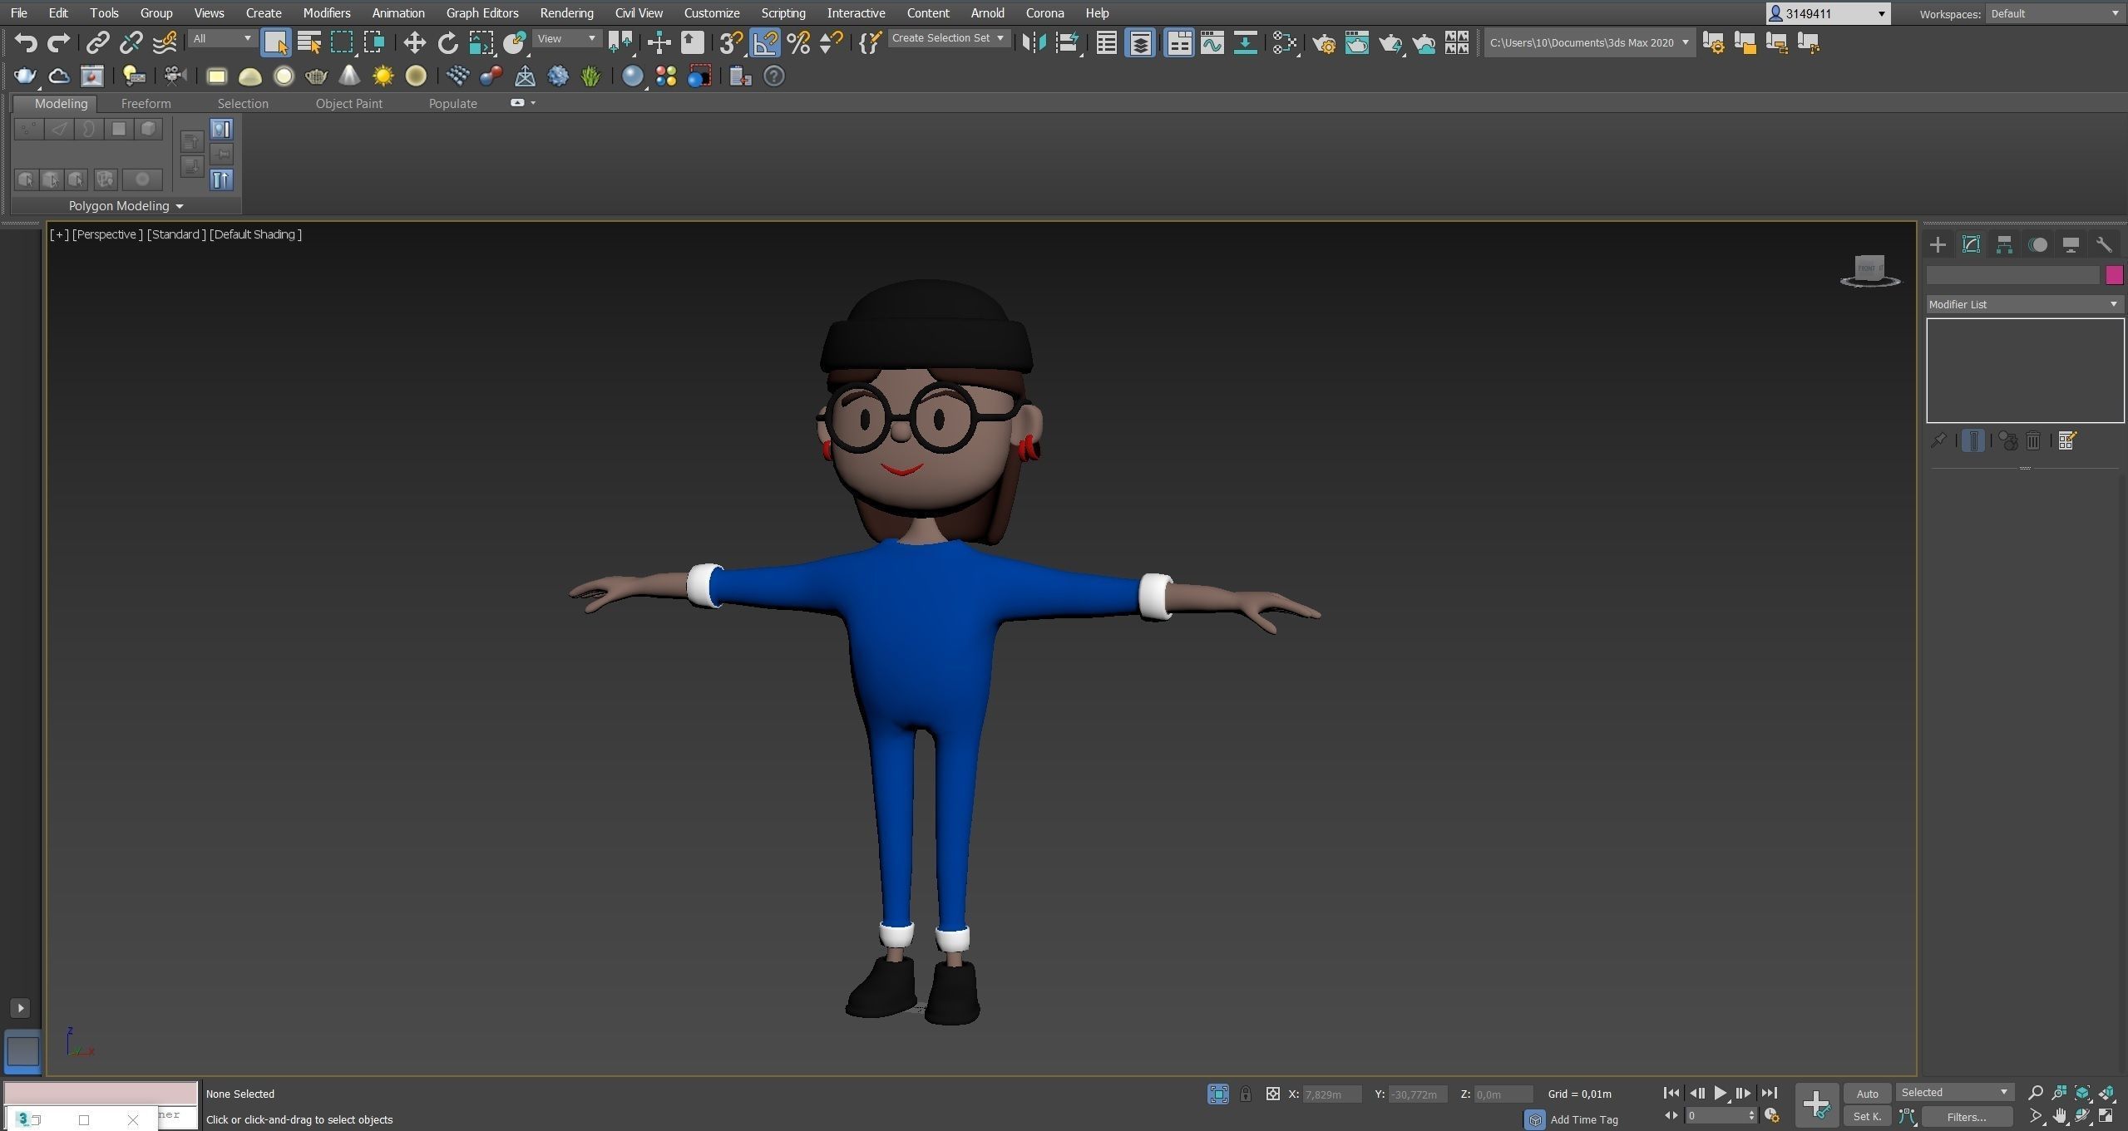
Task: Open the Utilities wrench panel
Action: (x=2104, y=244)
